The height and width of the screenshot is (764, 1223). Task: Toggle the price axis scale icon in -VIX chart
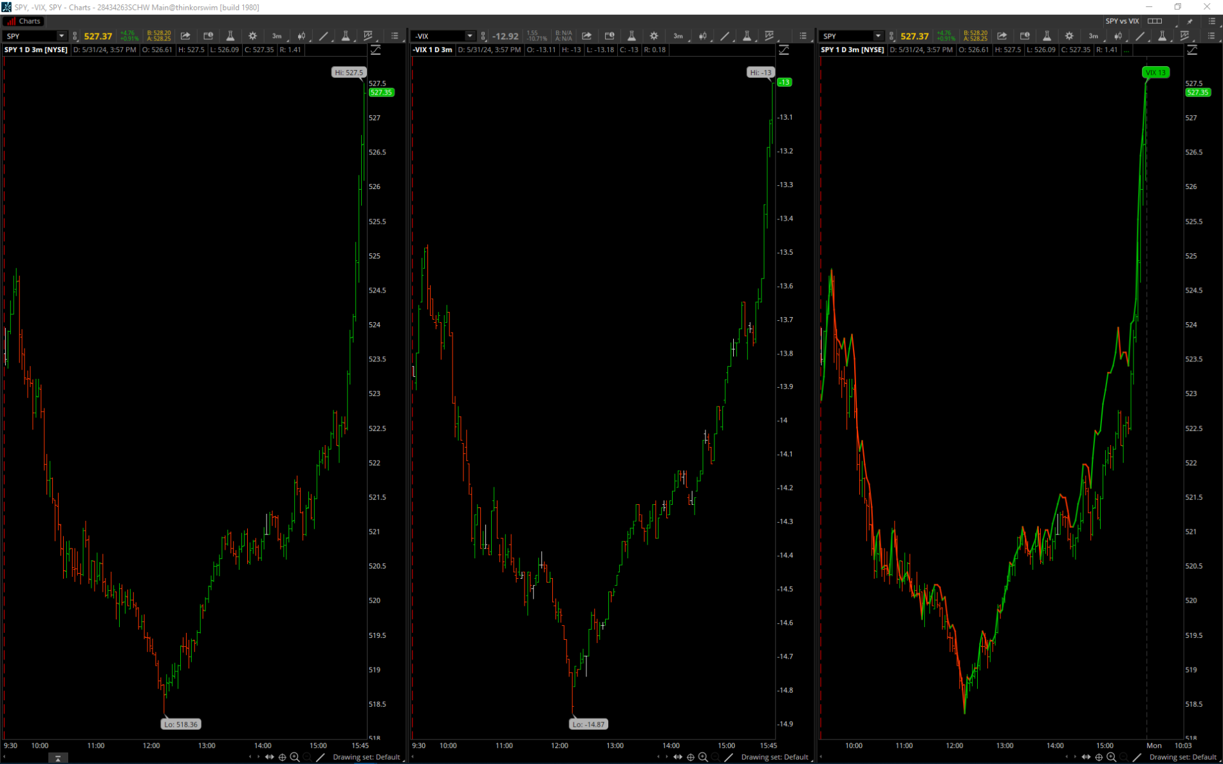coord(784,50)
